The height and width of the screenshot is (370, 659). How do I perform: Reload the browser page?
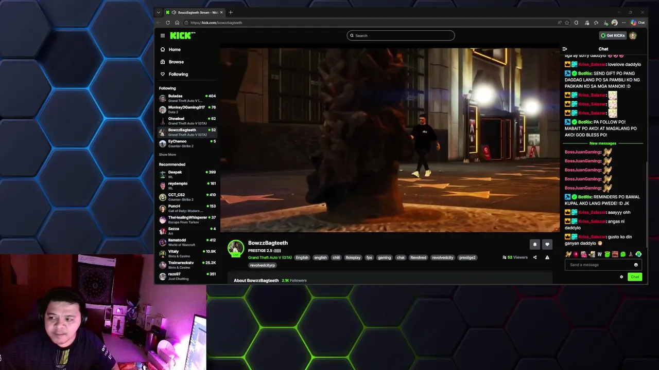168,23
